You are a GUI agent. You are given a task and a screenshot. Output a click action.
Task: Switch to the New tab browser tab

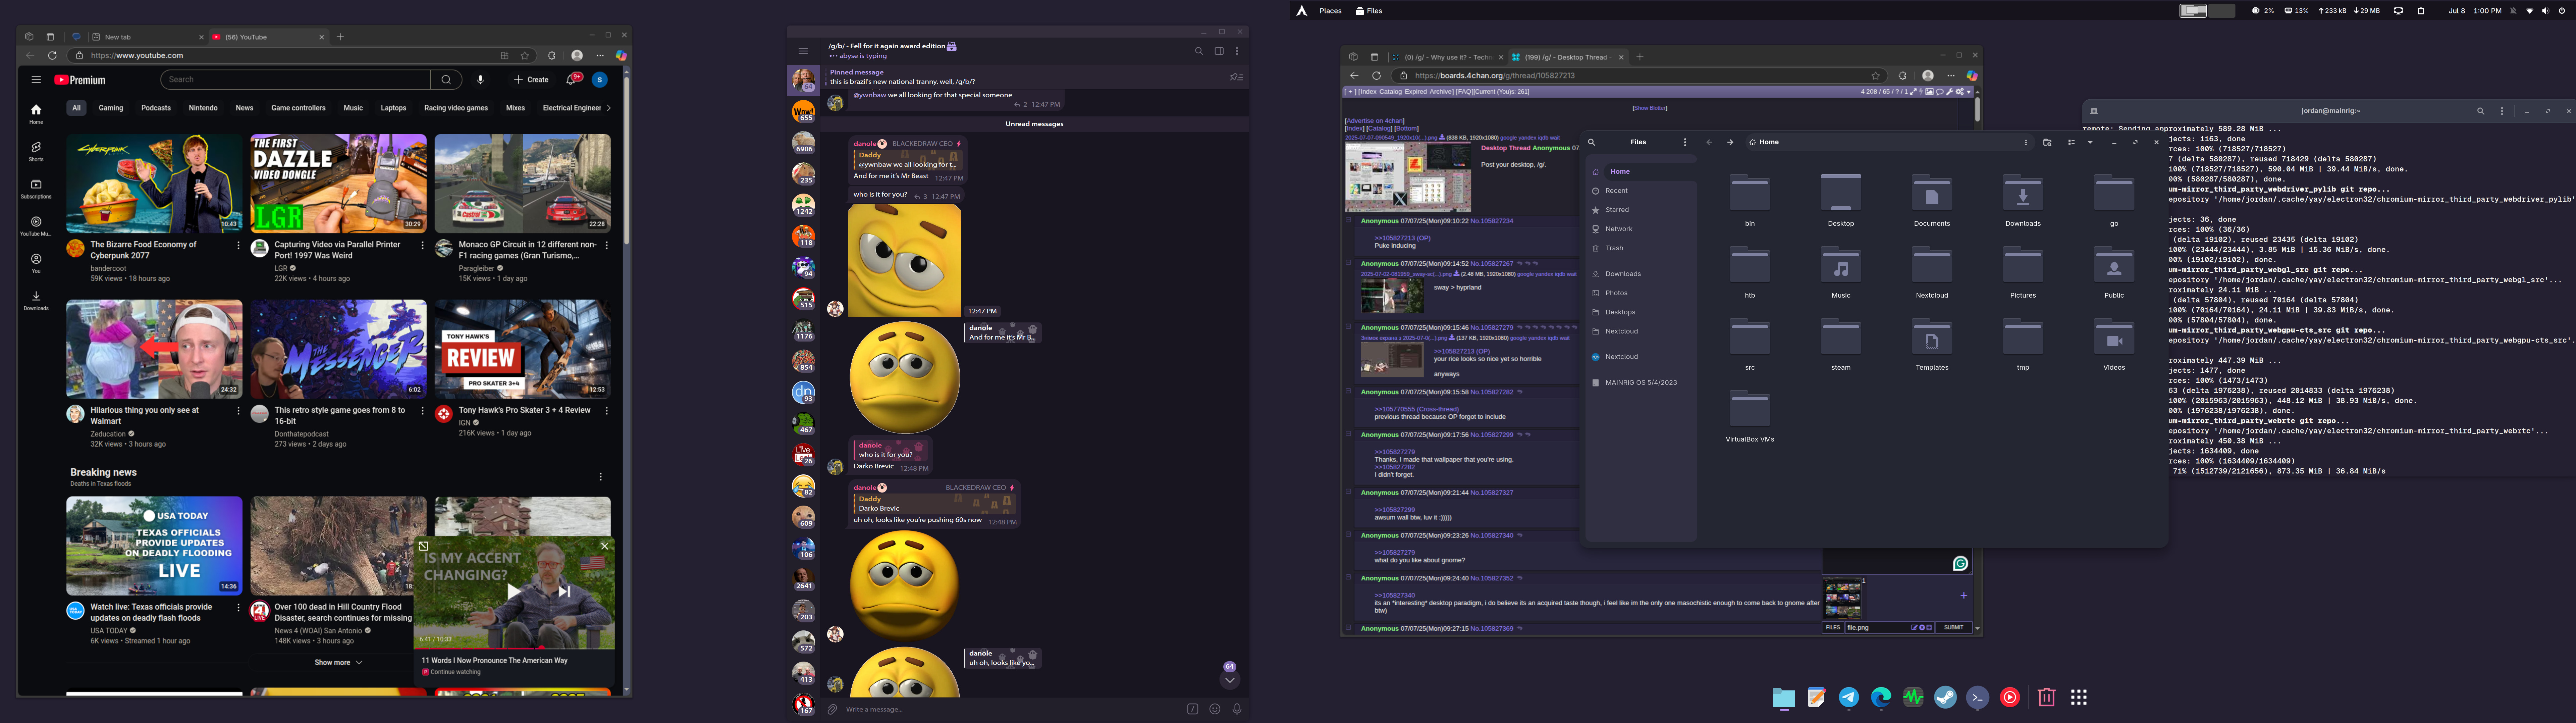click(147, 37)
